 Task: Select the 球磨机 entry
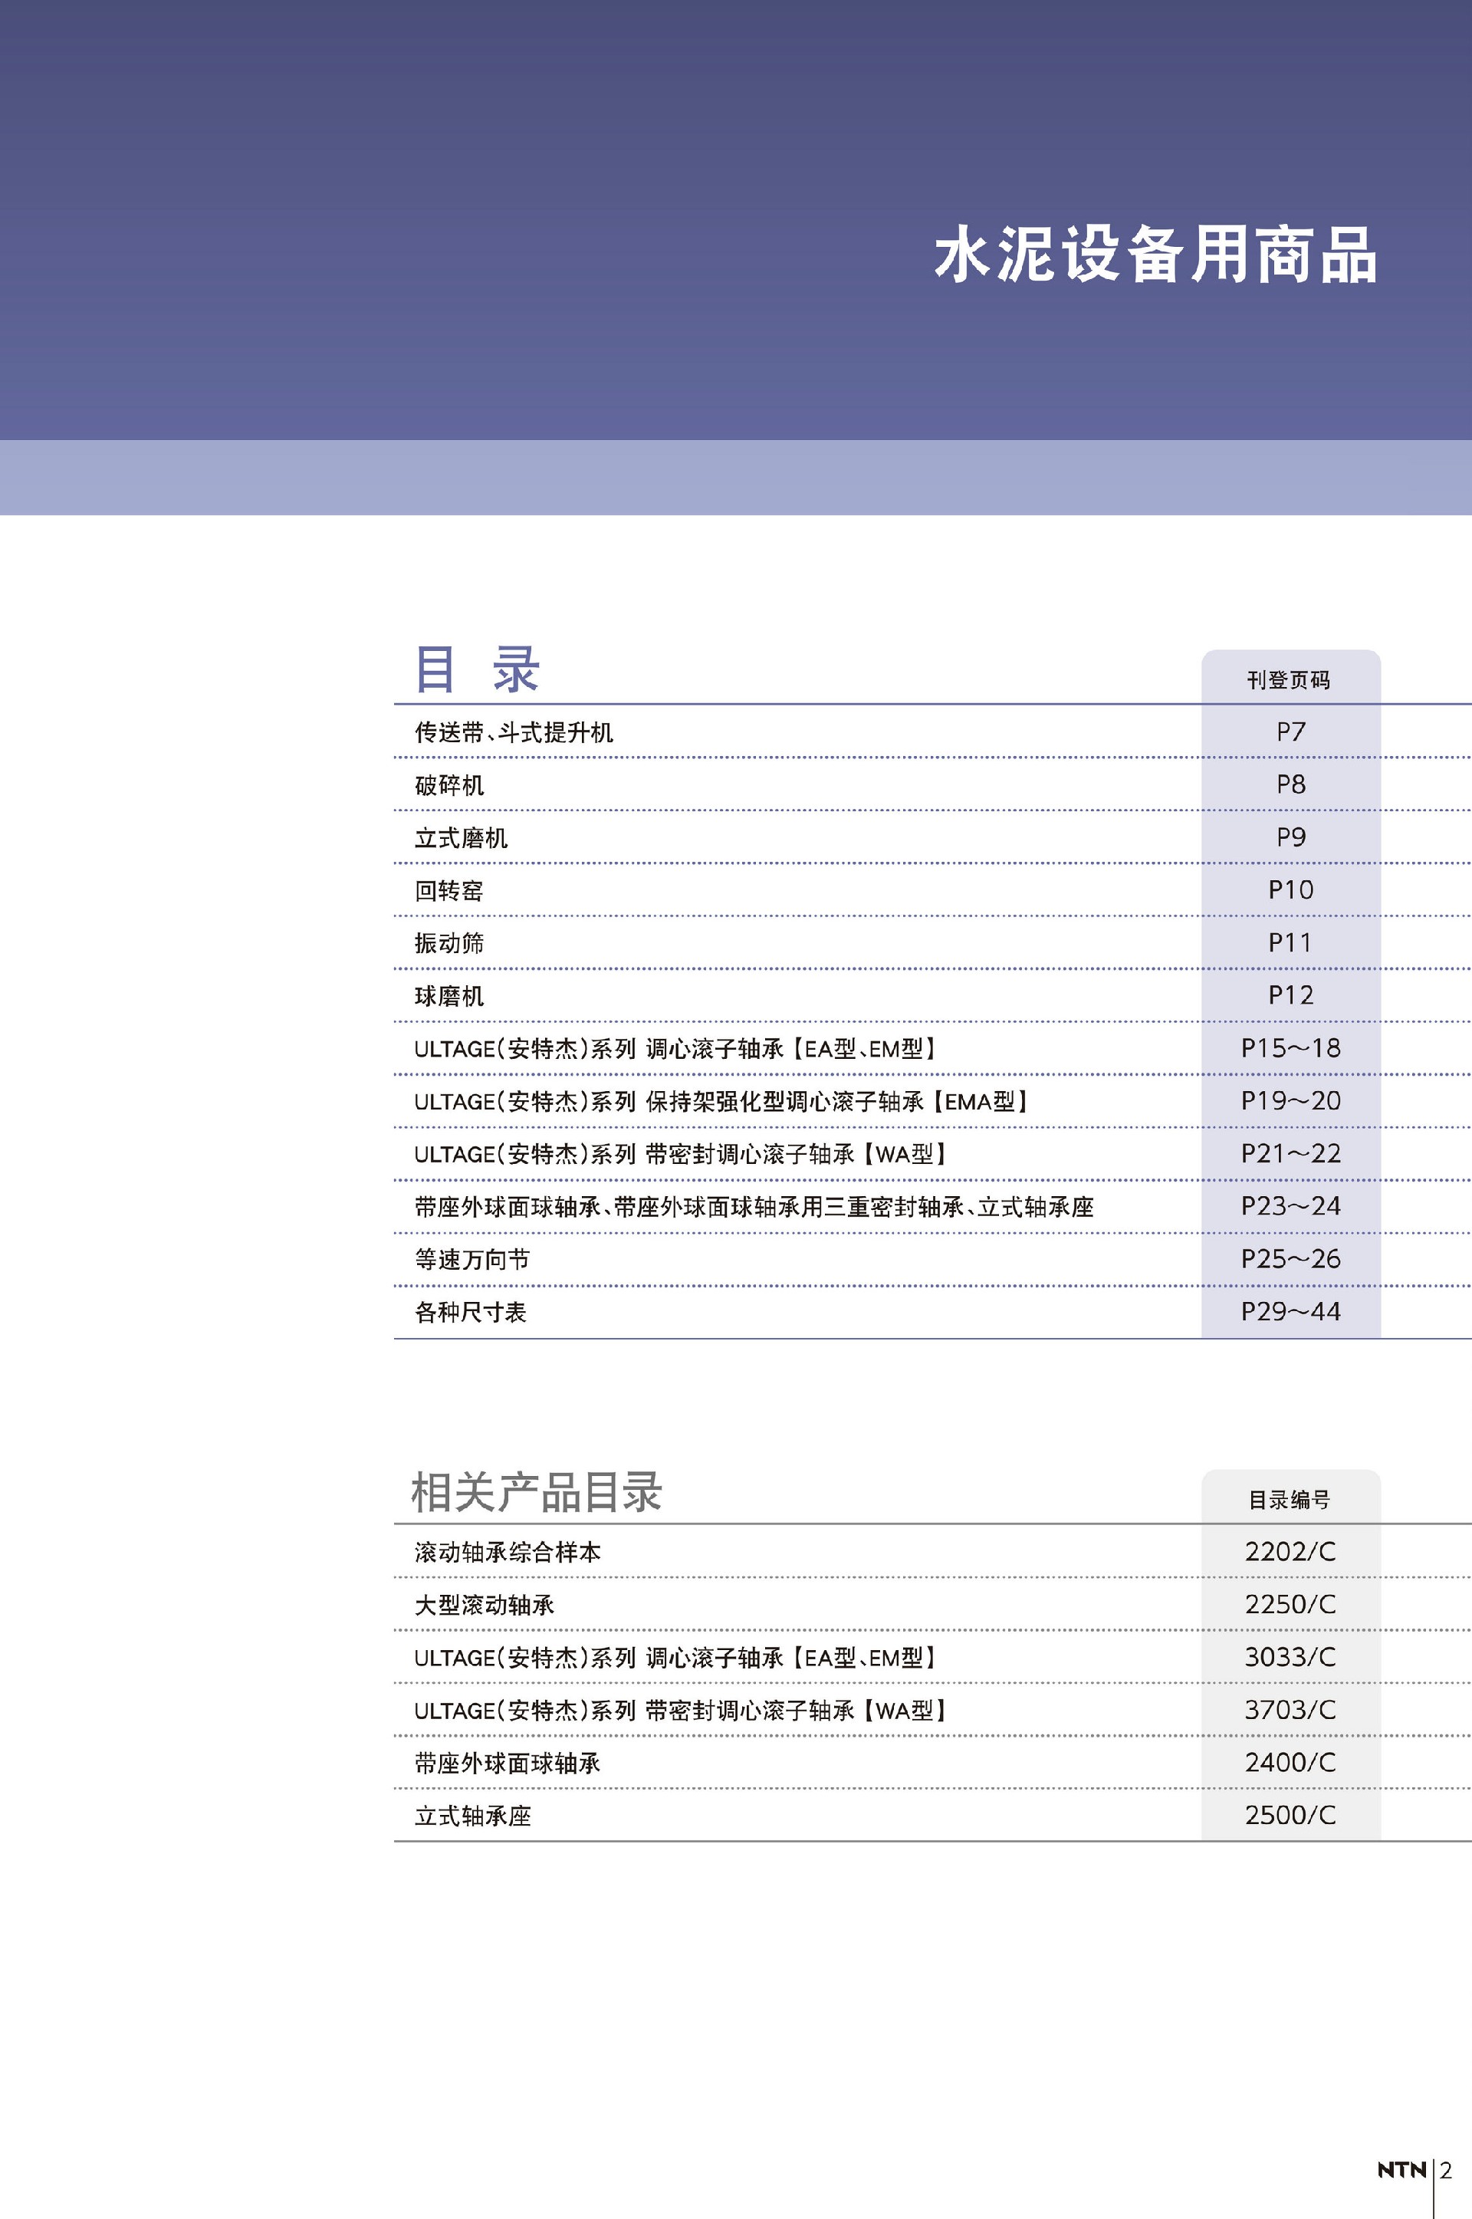click(x=450, y=995)
